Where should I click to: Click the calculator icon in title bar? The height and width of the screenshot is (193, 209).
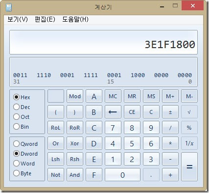click(9, 7)
